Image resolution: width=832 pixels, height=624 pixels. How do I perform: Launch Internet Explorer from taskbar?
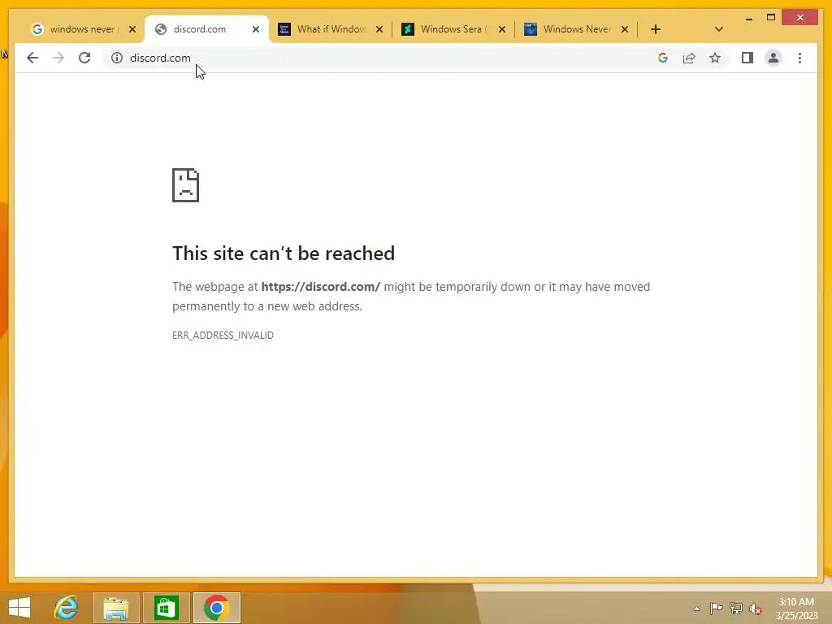67,608
